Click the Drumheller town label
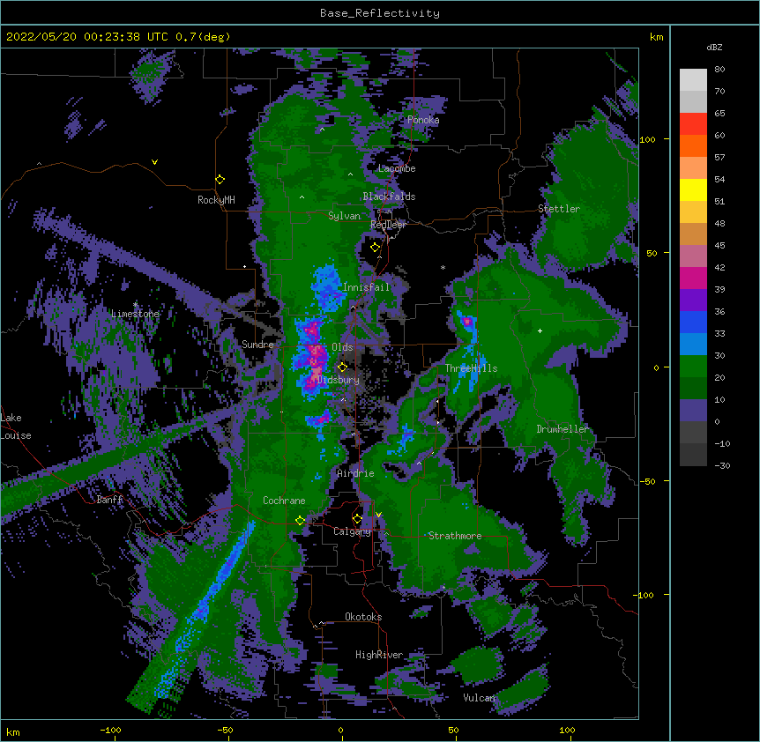This screenshot has width=760, height=742. tap(563, 429)
